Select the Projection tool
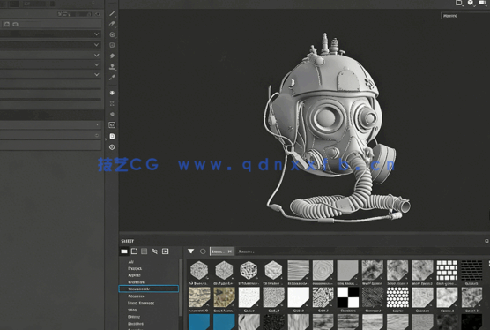The width and height of the screenshot is (490, 330). click(112, 34)
